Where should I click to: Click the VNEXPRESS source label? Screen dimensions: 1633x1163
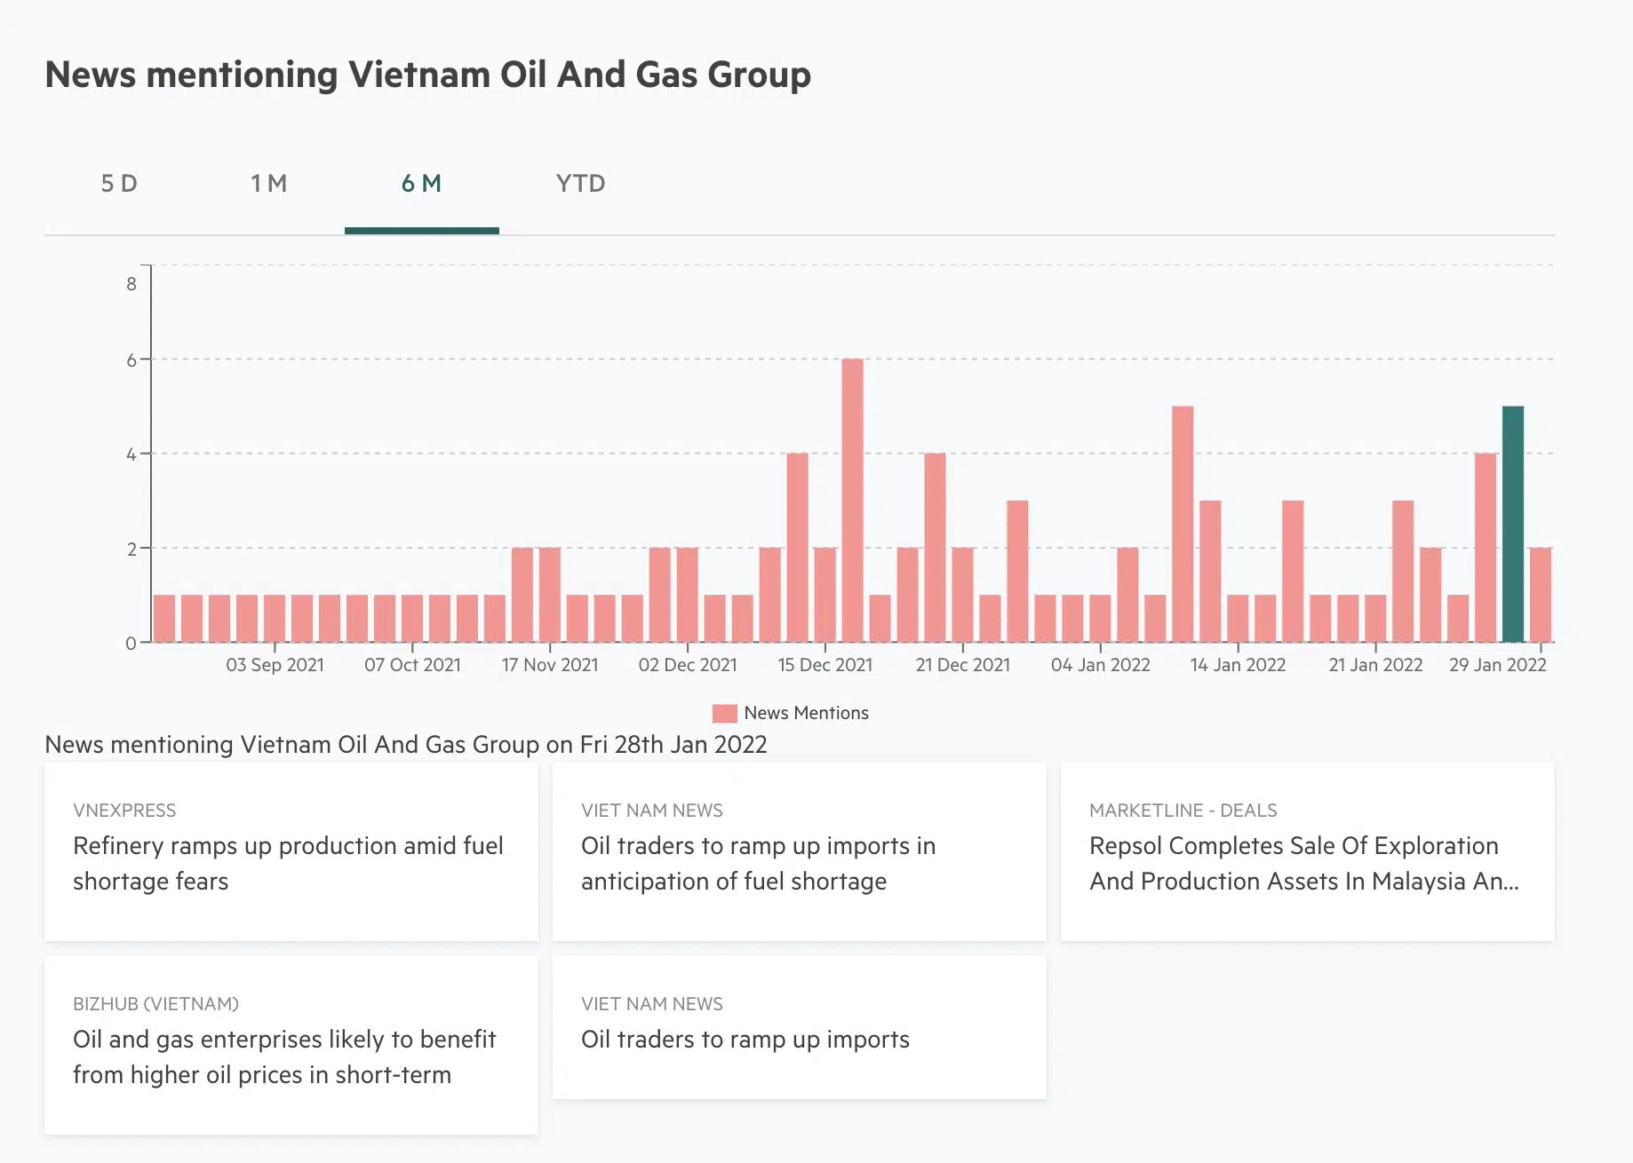click(x=124, y=811)
